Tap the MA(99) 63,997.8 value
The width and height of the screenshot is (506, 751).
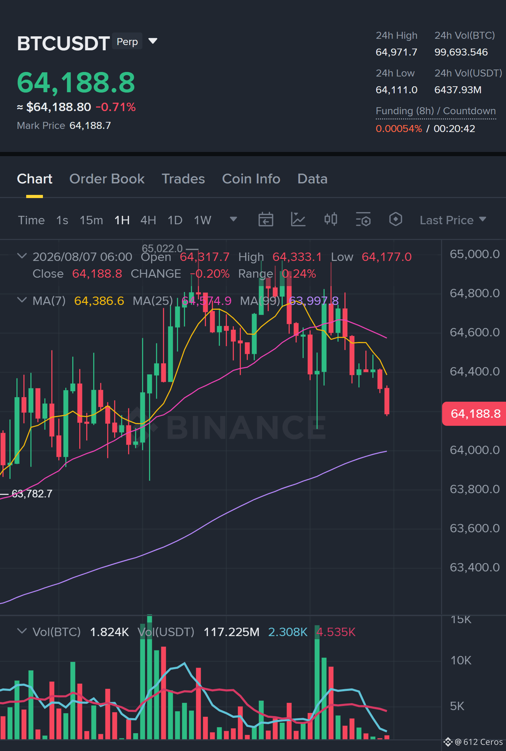314,301
